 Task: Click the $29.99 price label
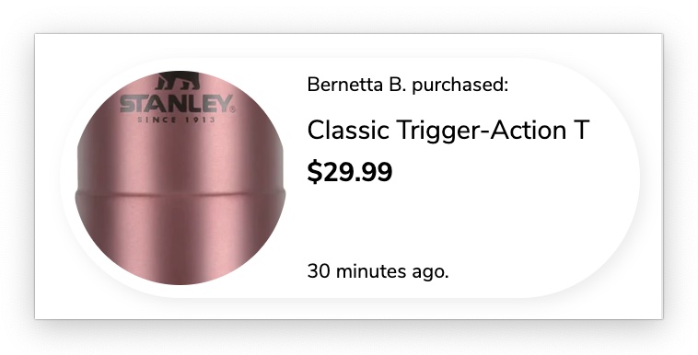pyautogui.click(x=350, y=173)
